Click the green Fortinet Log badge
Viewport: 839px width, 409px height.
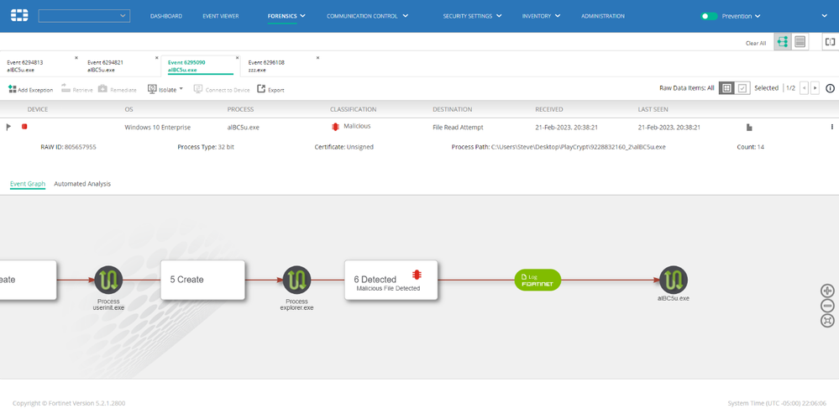point(537,280)
